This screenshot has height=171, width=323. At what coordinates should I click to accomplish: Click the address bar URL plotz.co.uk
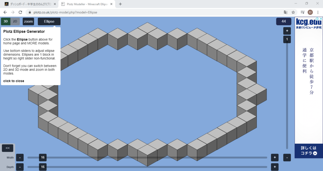[65, 12]
